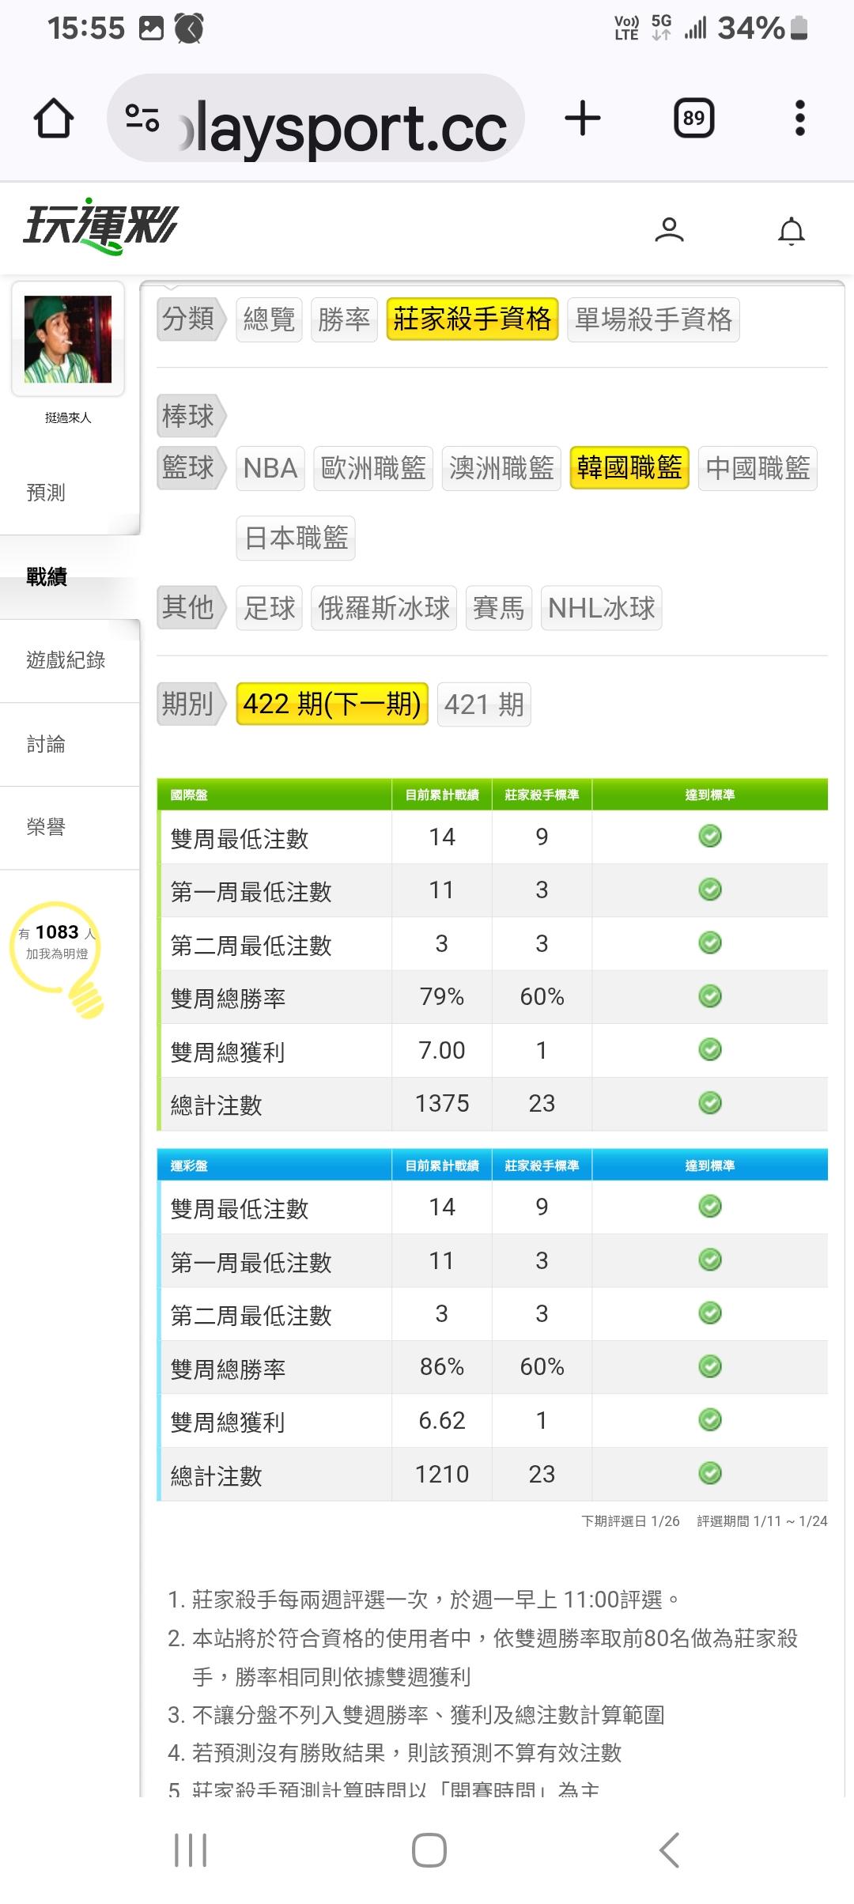Open the browser three-dot menu
The height and width of the screenshot is (1904, 854).
tap(799, 119)
